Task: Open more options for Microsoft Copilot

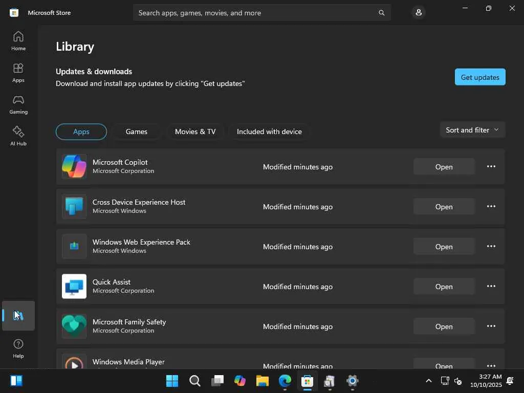Action: point(491,166)
